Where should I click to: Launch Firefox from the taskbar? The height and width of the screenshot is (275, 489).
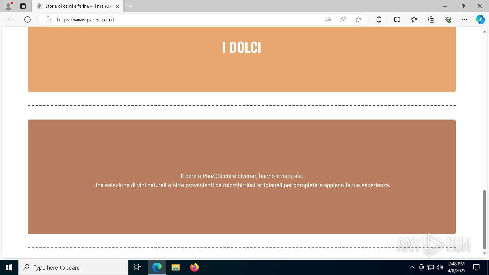click(x=194, y=267)
